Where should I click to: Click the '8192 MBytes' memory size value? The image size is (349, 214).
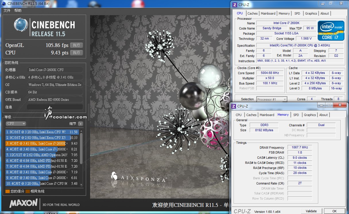(x=264, y=130)
